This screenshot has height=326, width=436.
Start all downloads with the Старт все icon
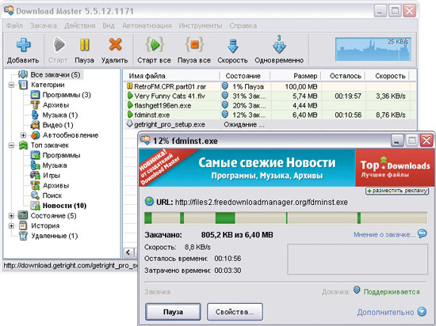coord(155,44)
